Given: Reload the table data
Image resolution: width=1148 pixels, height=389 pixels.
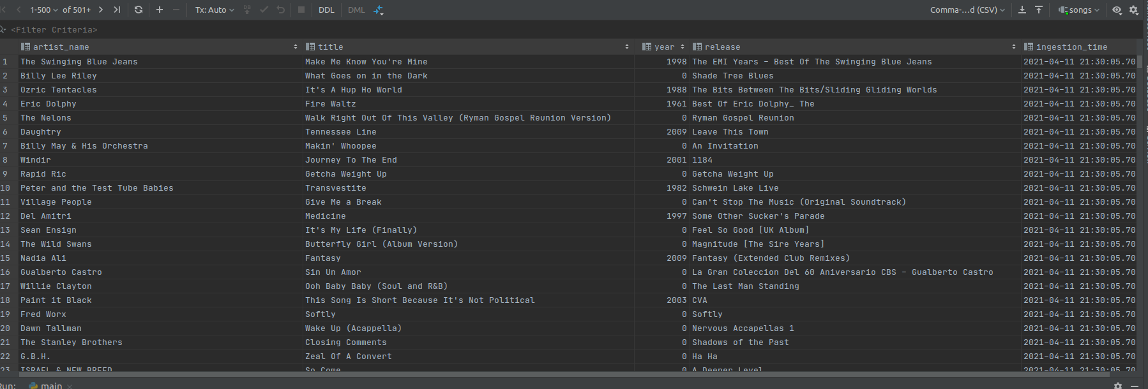Looking at the screenshot, I should [x=139, y=10].
